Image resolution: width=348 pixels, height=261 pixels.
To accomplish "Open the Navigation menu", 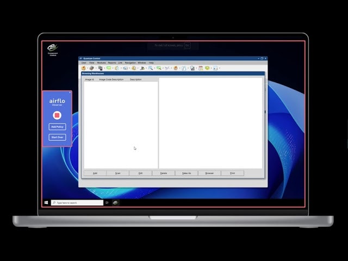I will [130, 63].
